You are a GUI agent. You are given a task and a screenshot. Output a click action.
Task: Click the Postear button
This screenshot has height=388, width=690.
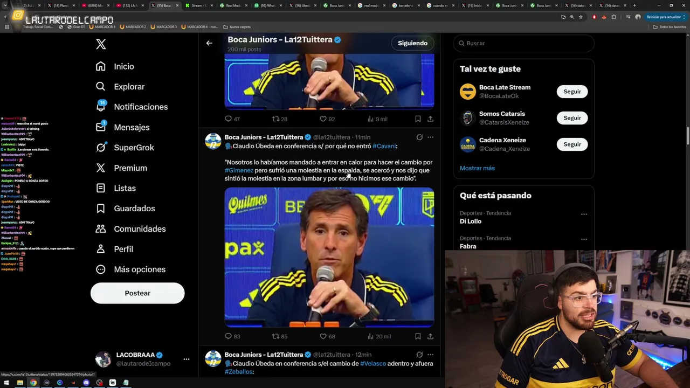pyautogui.click(x=137, y=293)
